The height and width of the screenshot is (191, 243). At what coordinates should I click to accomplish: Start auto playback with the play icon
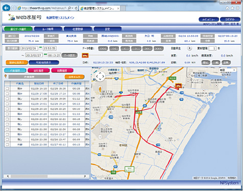pos(189,48)
